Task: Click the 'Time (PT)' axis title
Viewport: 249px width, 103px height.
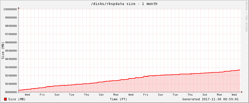Action: tap(119, 99)
